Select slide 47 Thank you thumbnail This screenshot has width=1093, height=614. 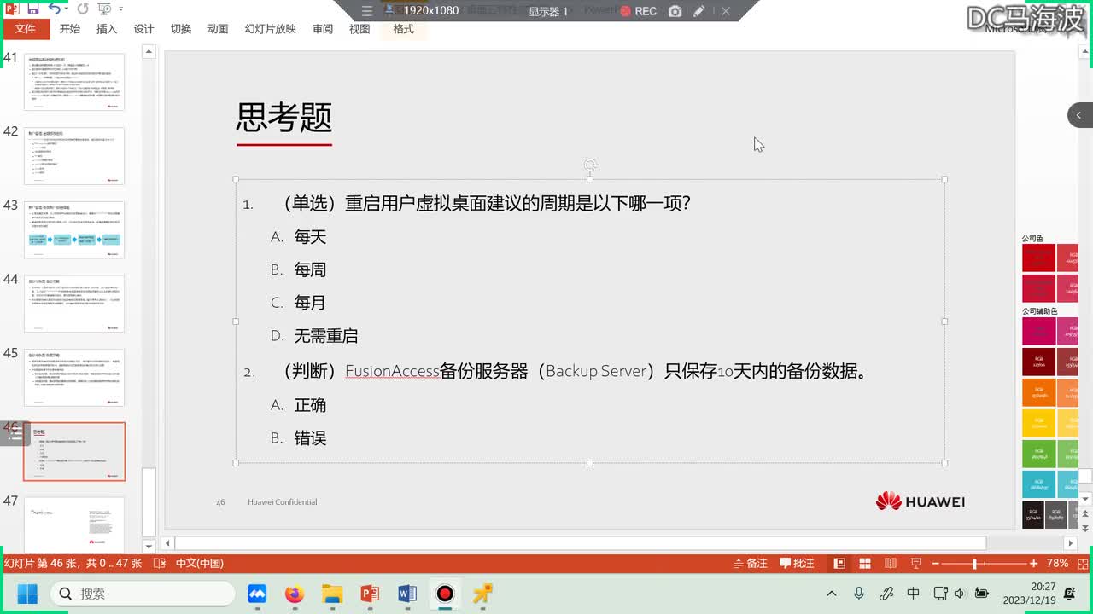(x=74, y=524)
